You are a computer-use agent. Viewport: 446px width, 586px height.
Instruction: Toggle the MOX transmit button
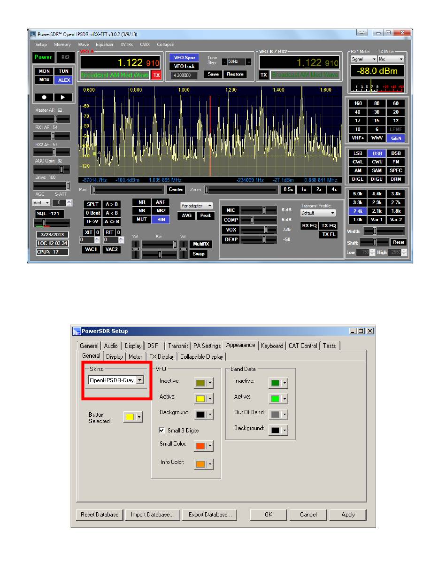[x=44, y=80]
